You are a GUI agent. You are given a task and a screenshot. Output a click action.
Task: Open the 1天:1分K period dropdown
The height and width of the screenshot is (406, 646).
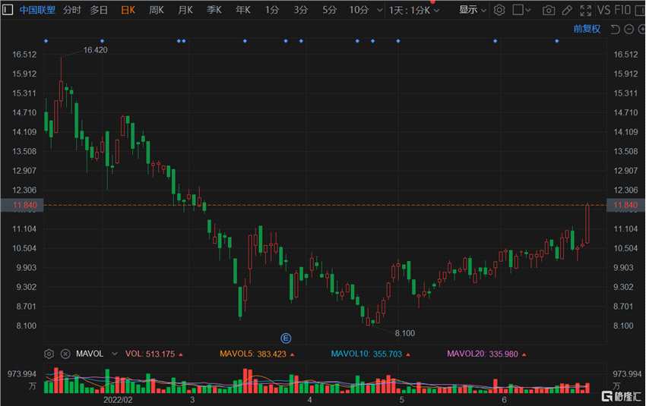click(x=413, y=11)
